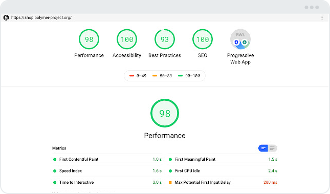Expand the Time to Interactive metric
This screenshot has height=194, width=330.
click(107, 182)
